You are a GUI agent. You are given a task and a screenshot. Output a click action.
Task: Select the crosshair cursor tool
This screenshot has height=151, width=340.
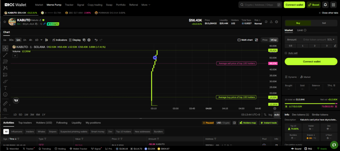5,48
